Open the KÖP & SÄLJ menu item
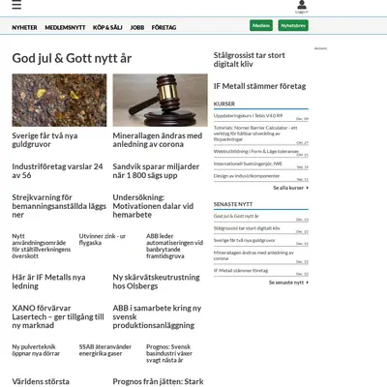The width and height of the screenshot is (387, 387). (107, 28)
